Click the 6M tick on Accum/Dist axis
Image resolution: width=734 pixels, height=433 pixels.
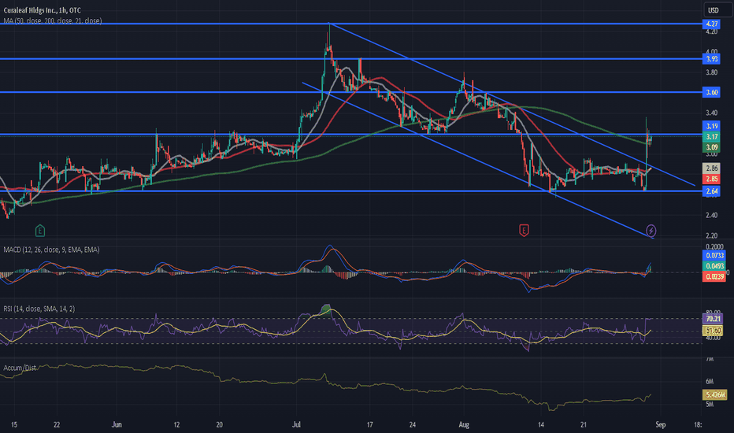(x=710, y=382)
